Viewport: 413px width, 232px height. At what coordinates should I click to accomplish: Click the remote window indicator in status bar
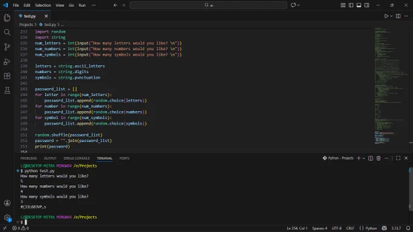point(5,228)
